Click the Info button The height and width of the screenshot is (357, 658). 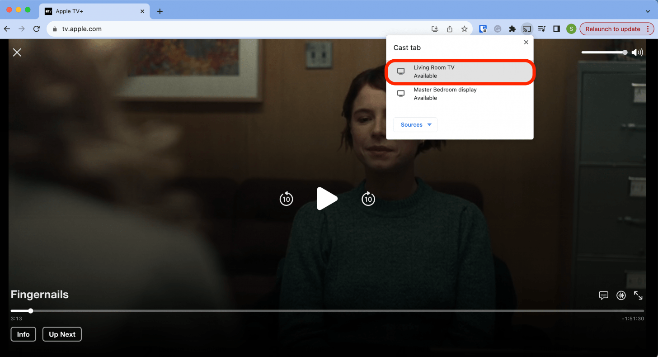pyautogui.click(x=23, y=334)
